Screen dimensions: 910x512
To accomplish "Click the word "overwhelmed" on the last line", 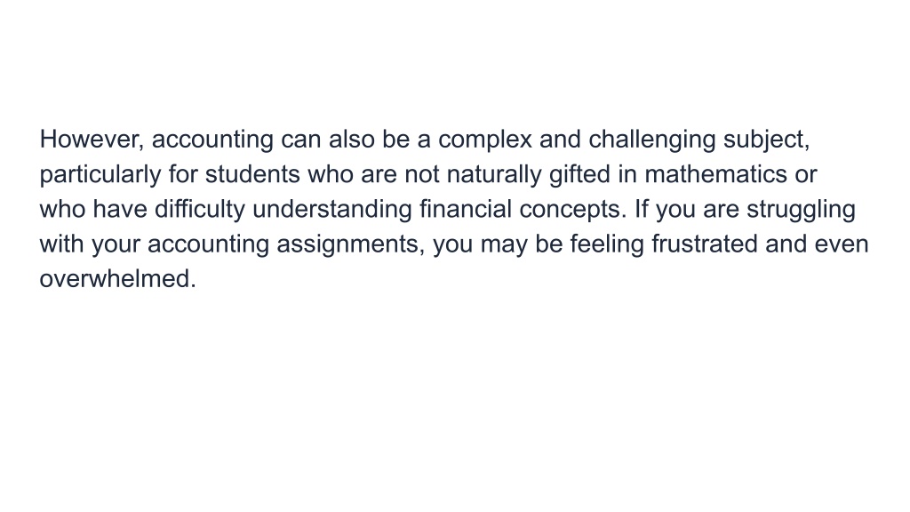I will pos(118,279).
